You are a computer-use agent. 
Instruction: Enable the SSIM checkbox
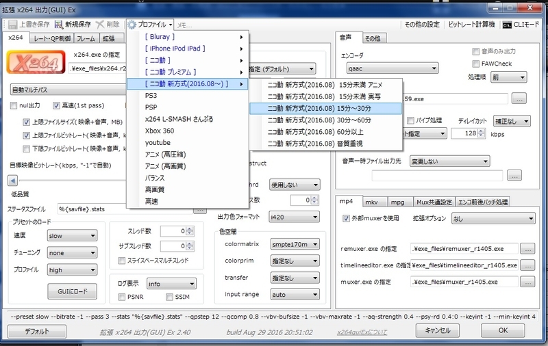[169, 297]
